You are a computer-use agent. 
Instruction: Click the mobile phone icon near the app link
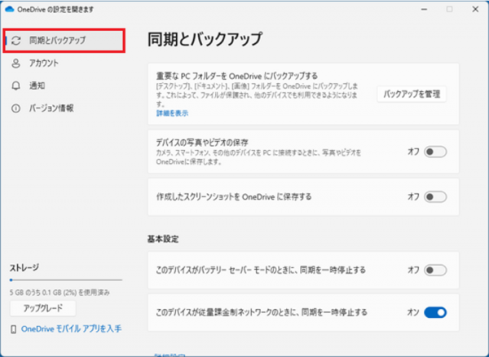(x=13, y=328)
